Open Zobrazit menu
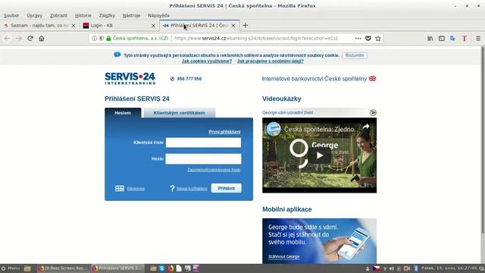The height and width of the screenshot is (273, 485). 58,15
